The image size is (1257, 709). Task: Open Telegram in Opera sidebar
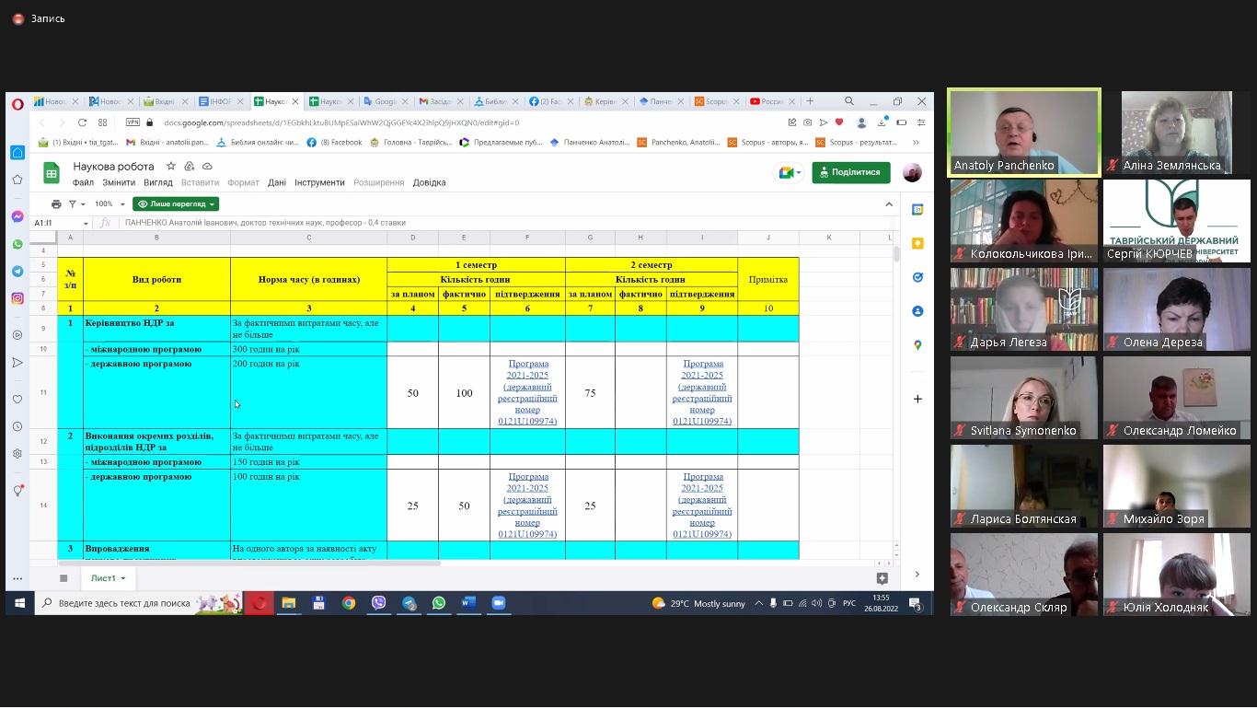[x=17, y=271]
